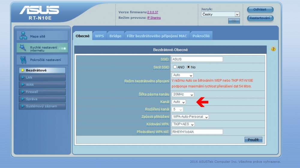
Task: Open the WAN settings sidebar item
Action: coord(42,85)
